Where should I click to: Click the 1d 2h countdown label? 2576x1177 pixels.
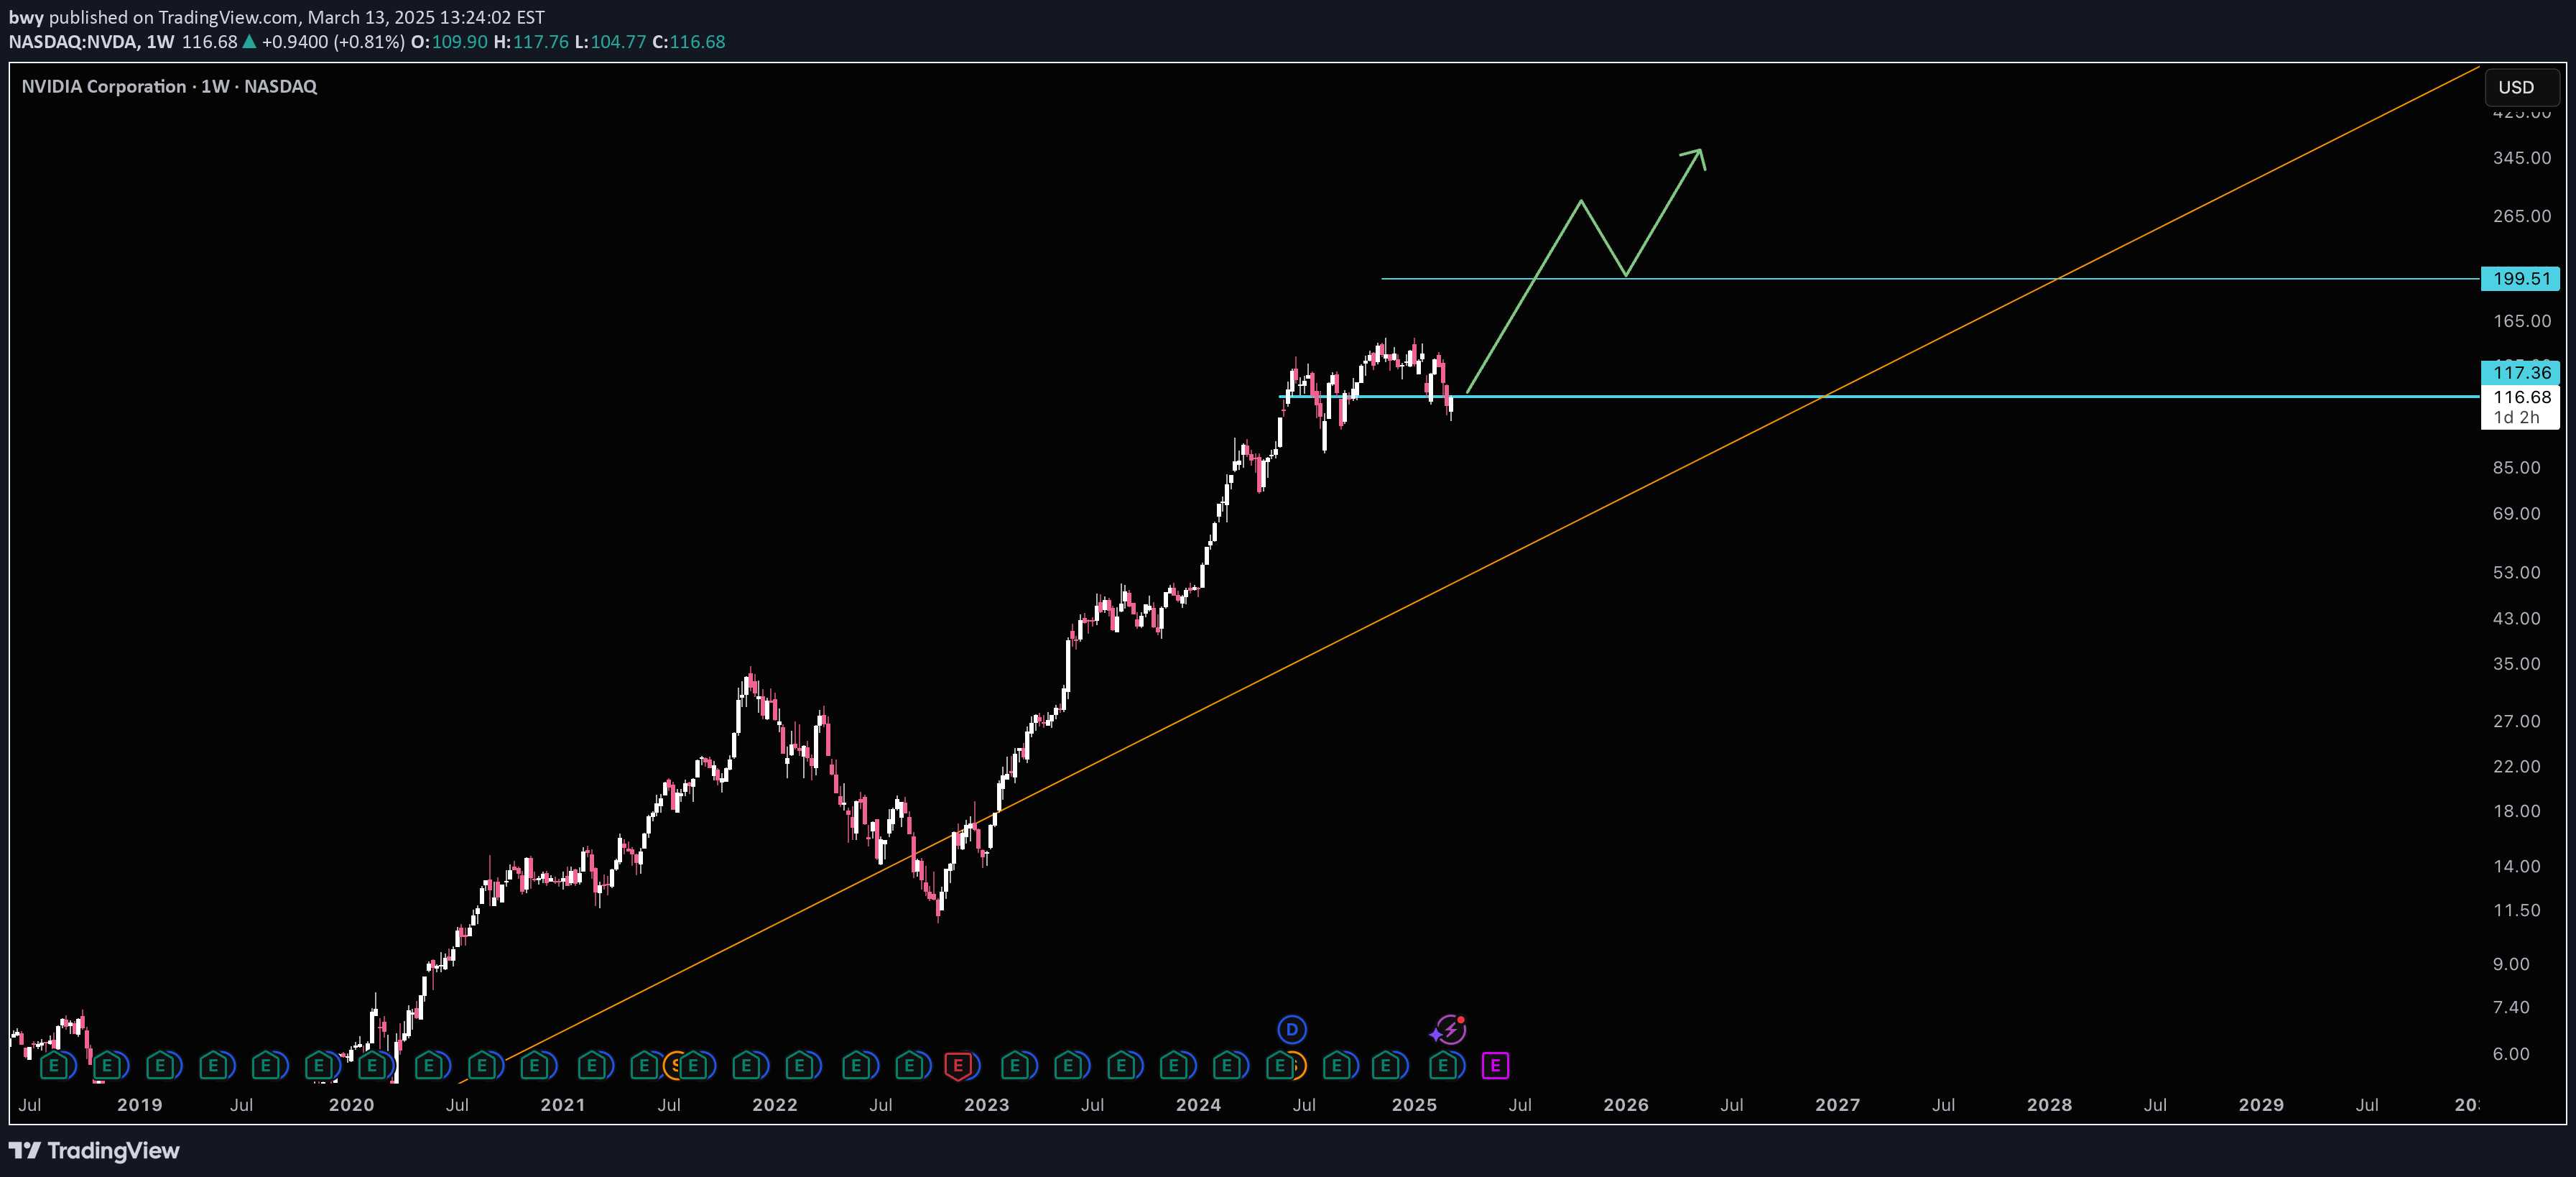click(x=2516, y=418)
